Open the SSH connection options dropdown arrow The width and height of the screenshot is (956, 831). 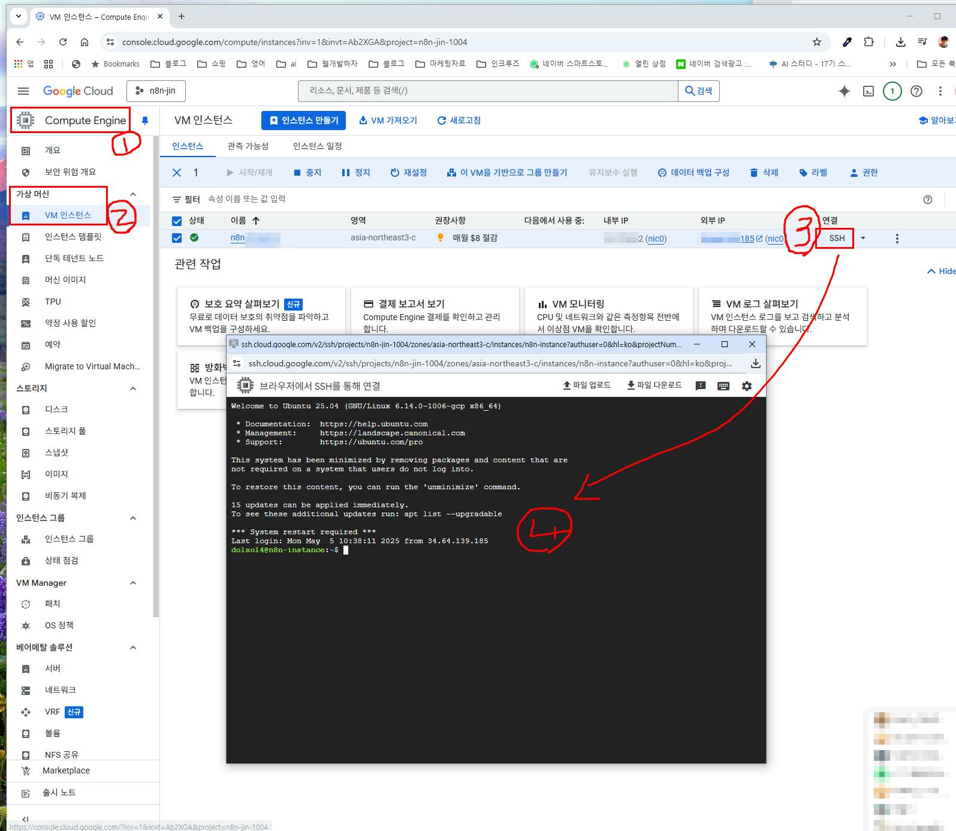863,239
